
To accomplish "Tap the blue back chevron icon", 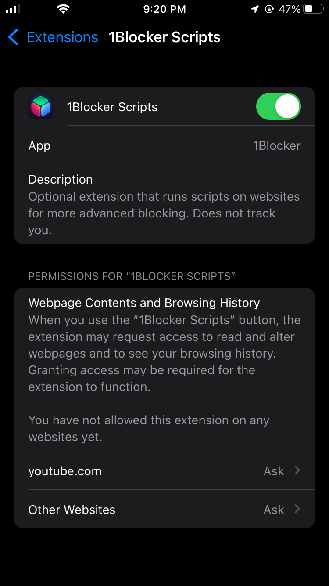I will (x=14, y=37).
